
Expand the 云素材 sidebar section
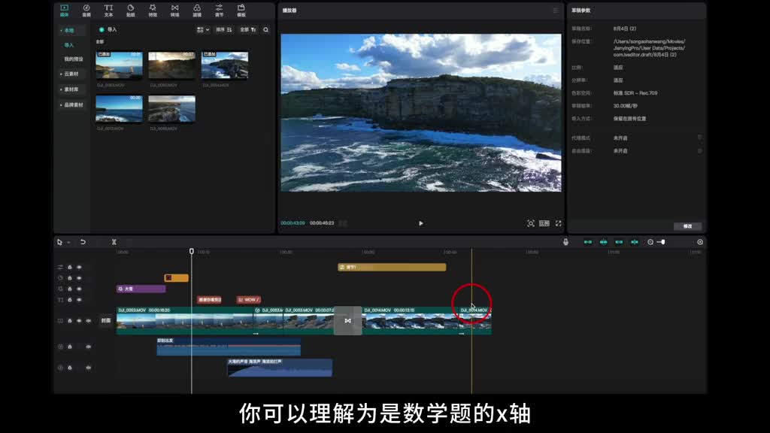pyautogui.click(x=70, y=74)
